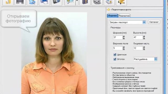Increase Лицевая часть with the up arrow

click(x=144, y=47)
